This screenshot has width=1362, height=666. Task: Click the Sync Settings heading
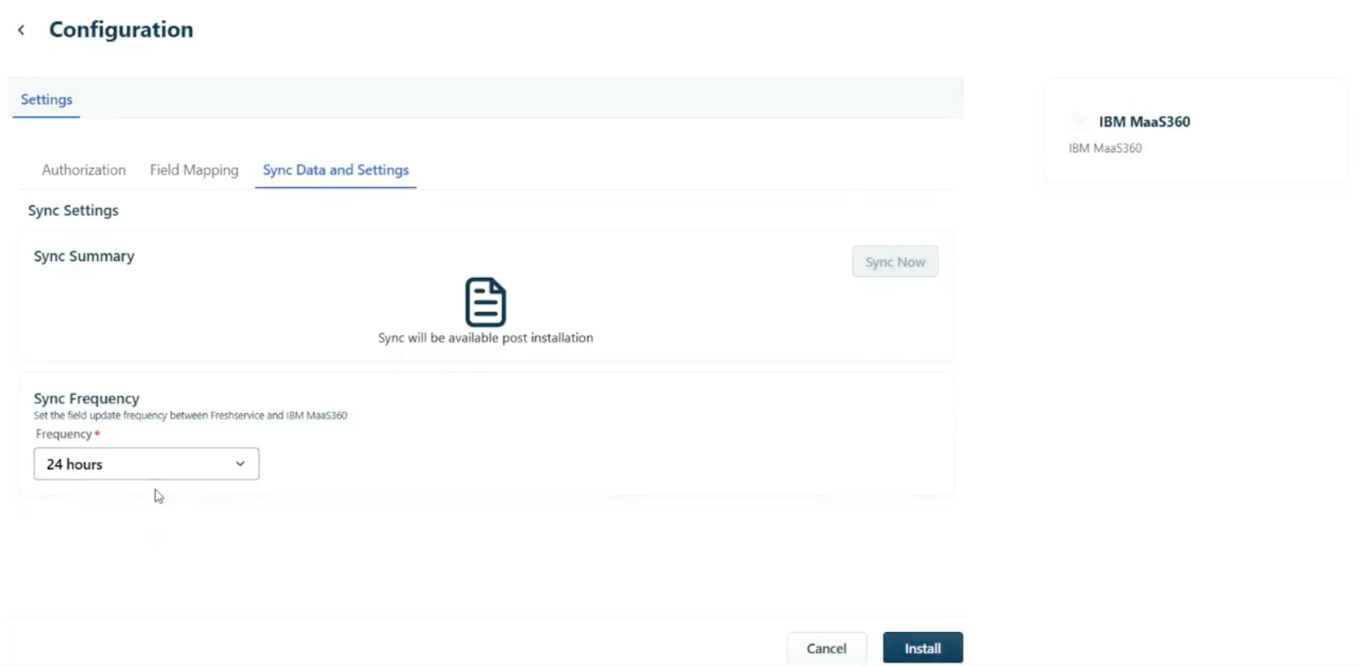point(73,210)
